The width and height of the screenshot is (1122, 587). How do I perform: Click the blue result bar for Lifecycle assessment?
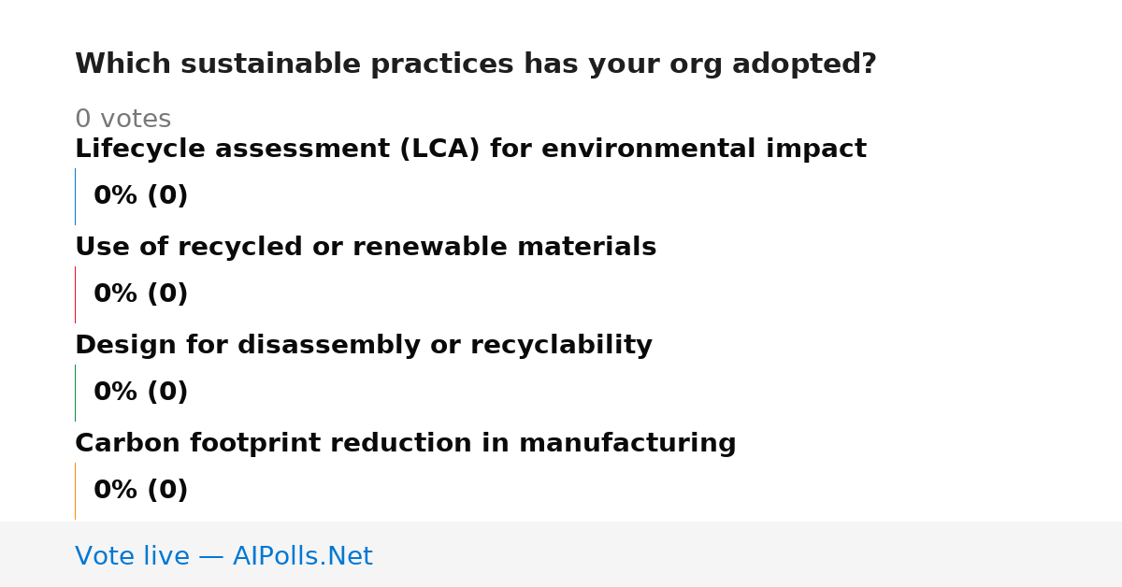click(75, 196)
